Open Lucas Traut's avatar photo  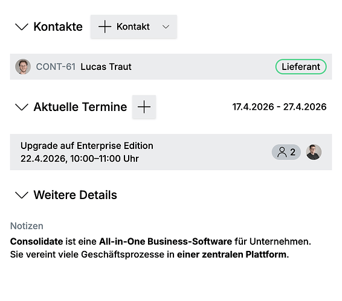click(23, 66)
